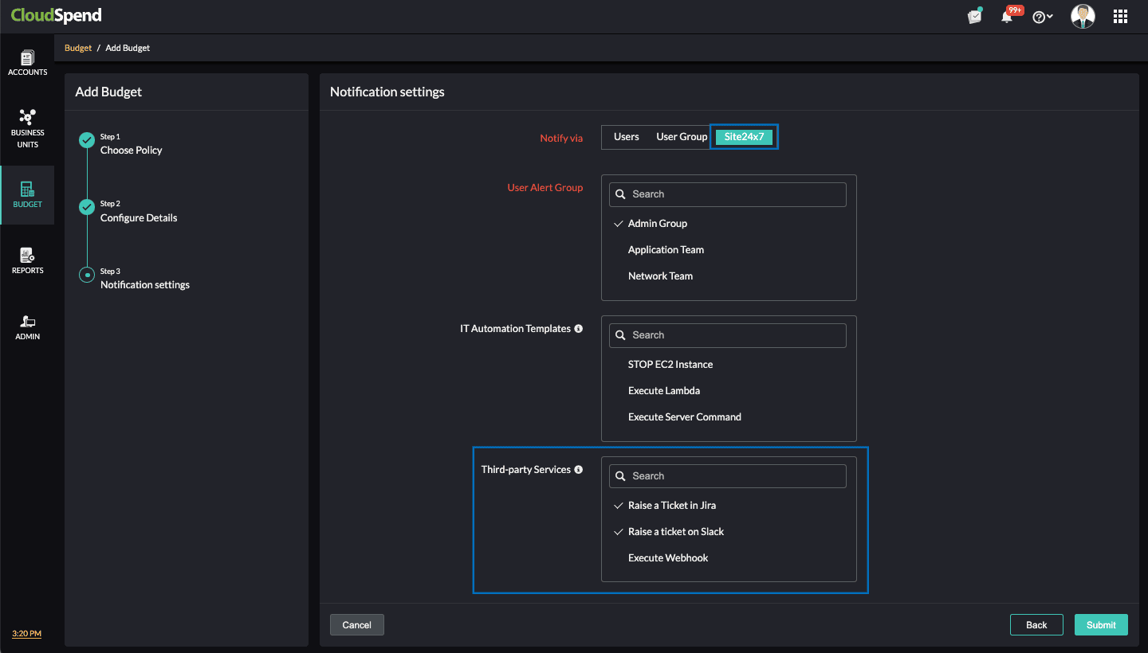Click the Add Budget panel heading
This screenshot has height=653, width=1148.
(108, 92)
